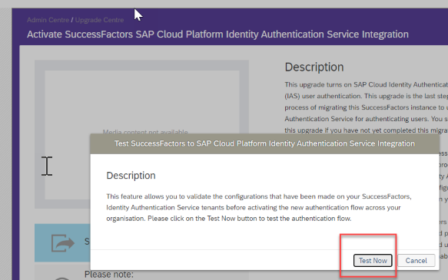Image resolution: width=448 pixels, height=280 pixels.
Task: Click the slash separator between breadcrumbs
Action: coord(72,20)
